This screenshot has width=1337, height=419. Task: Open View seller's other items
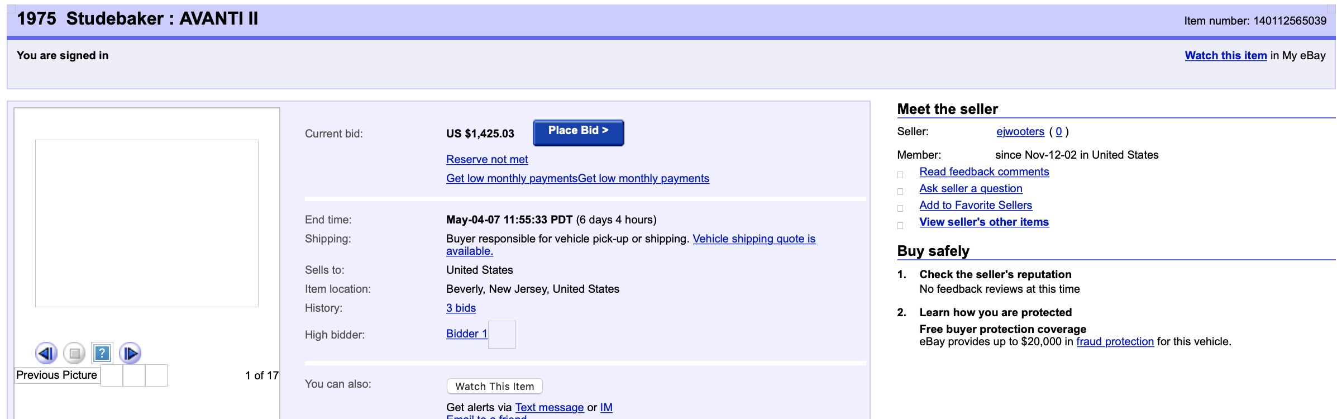(983, 222)
